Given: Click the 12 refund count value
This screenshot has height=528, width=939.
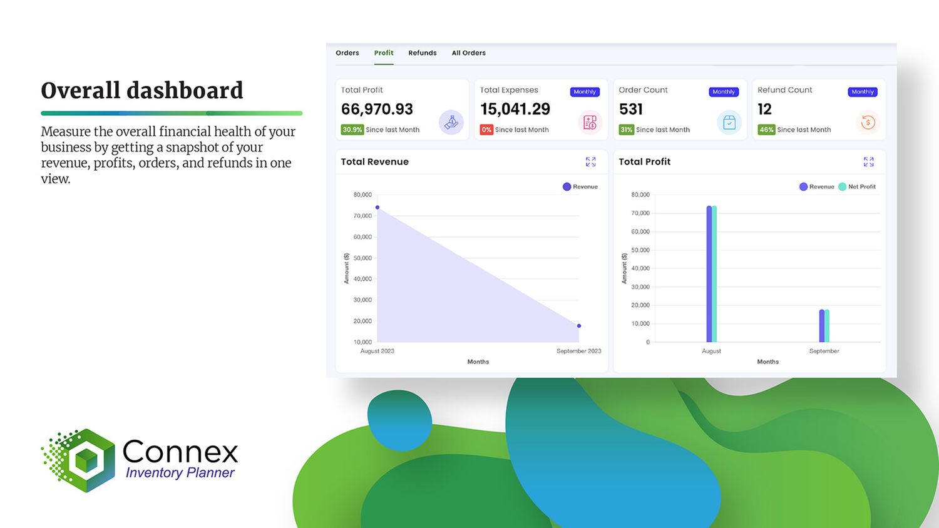Looking at the screenshot, I should 764,109.
